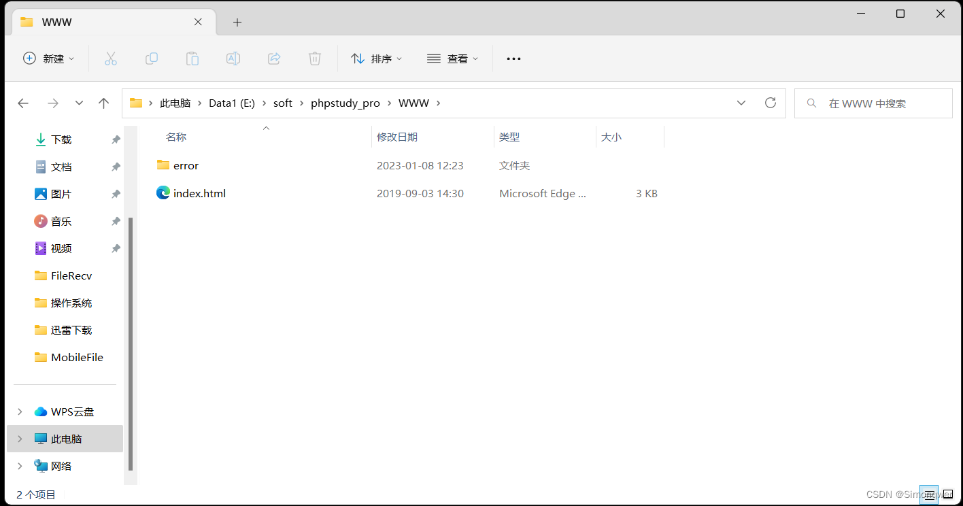Click the Microsoft Edge type cell
This screenshot has height=506, width=963.
click(543, 193)
